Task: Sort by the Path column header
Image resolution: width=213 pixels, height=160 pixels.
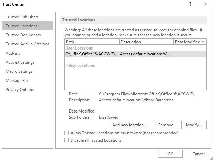Action: tap(92, 42)
